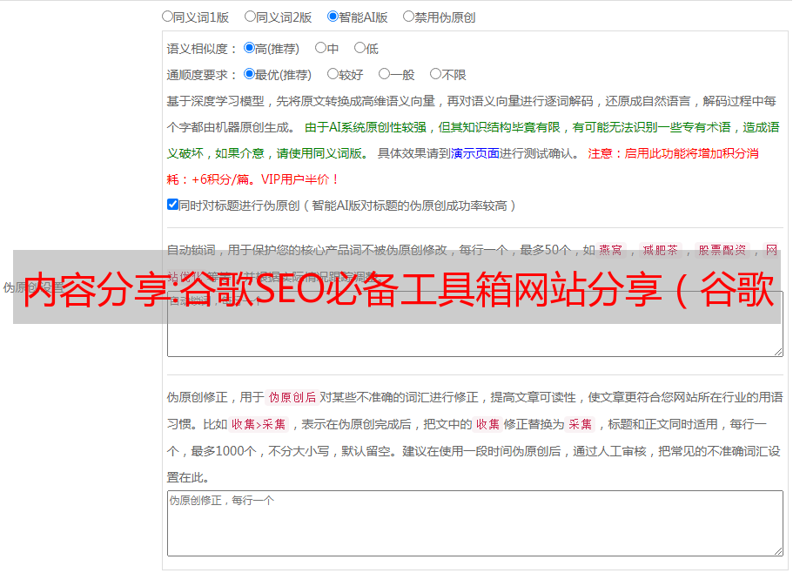This screenshot has height=573, width=793.
Task: Select 禁用伪原创 radio option
Action: pyautogui.click(x=408, y=17)
